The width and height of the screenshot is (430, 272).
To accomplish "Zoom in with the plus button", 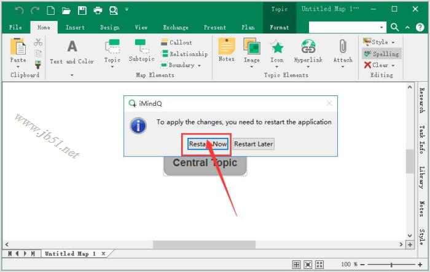I will tap(420, 265).
